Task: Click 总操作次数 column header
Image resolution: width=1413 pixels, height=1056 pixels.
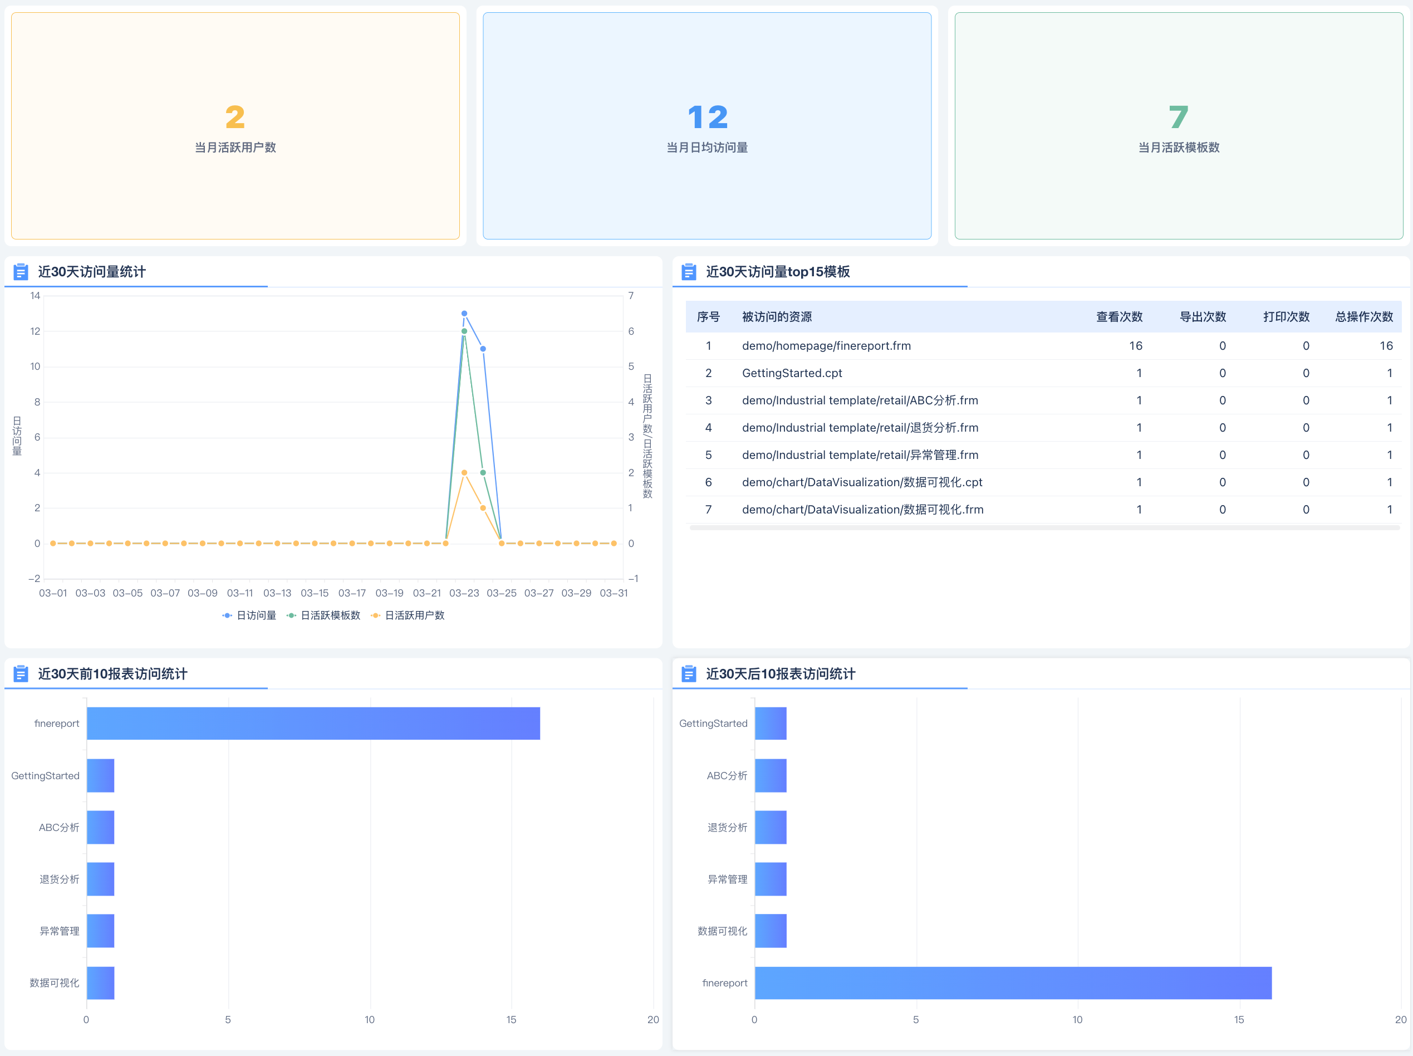Action: click(x=1363, y=317)
